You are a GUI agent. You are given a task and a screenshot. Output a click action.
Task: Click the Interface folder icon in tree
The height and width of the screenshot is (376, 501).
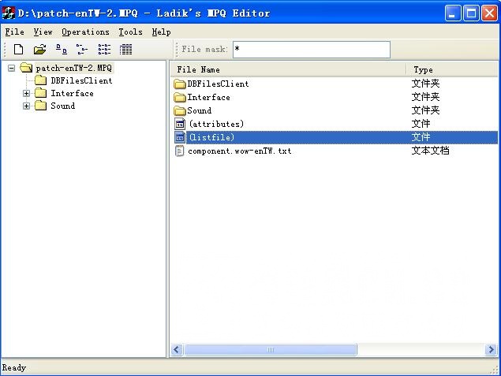click(40, 93)
